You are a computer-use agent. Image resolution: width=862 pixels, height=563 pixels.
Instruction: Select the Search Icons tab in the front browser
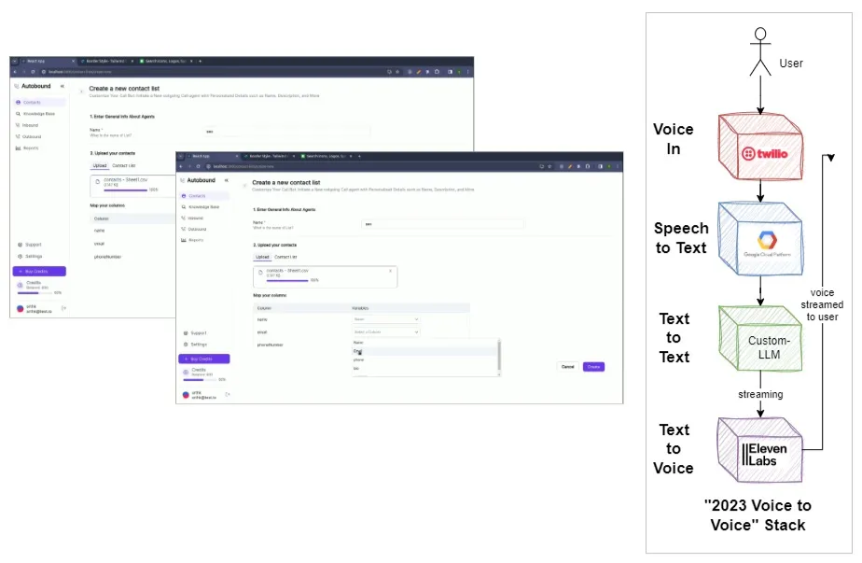point(327,156)
